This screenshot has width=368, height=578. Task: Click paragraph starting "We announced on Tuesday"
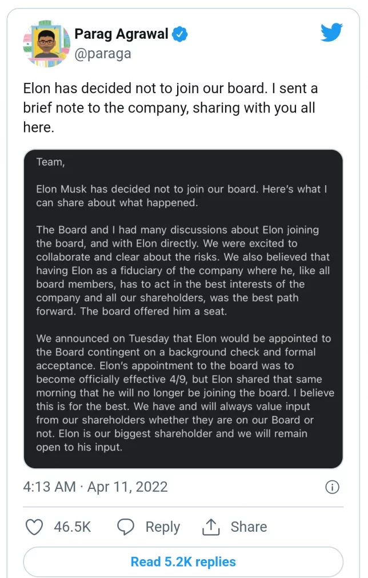(x=185, y=392)
